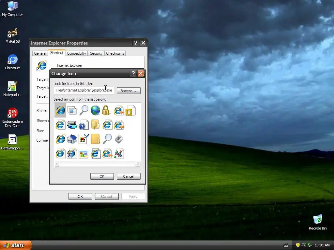
Task: Choose the colored cubes document icon
Action: point(119,153)
